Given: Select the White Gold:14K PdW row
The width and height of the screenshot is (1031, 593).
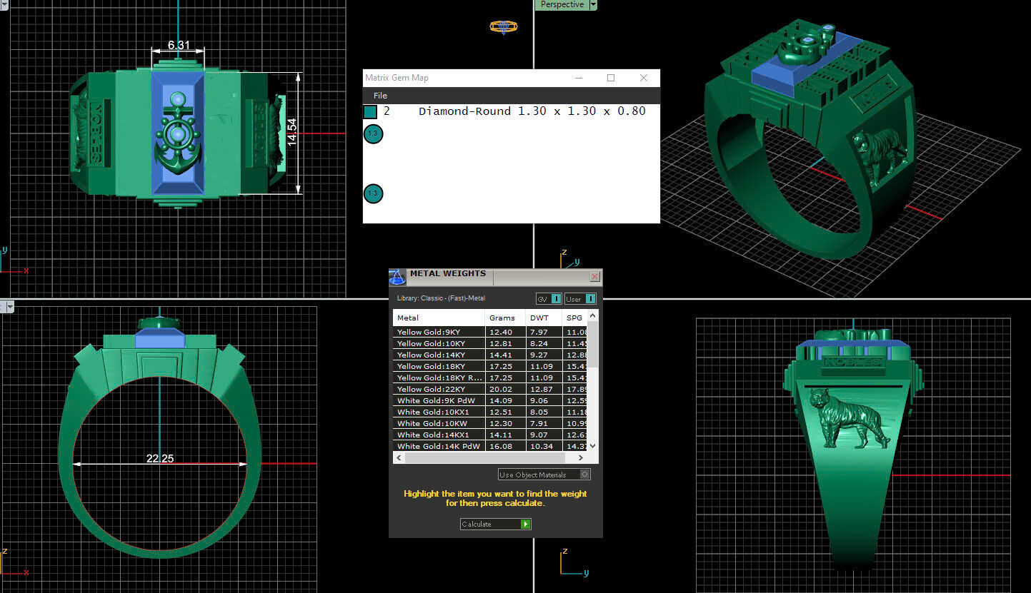Looking at the screenshot, I should click(x=490, y=446).
